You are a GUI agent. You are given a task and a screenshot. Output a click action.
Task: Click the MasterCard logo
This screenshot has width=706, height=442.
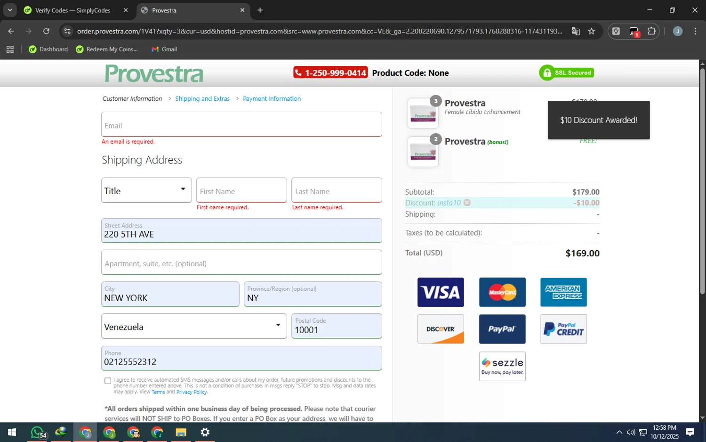click(x=502, y=292)
